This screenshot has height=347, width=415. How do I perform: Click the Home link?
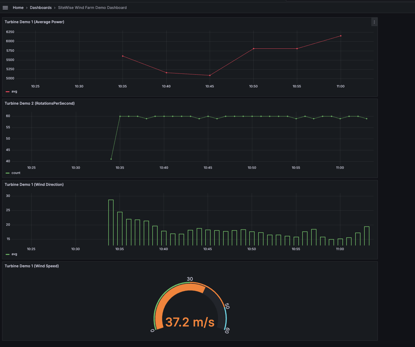(x=18, y=7)
